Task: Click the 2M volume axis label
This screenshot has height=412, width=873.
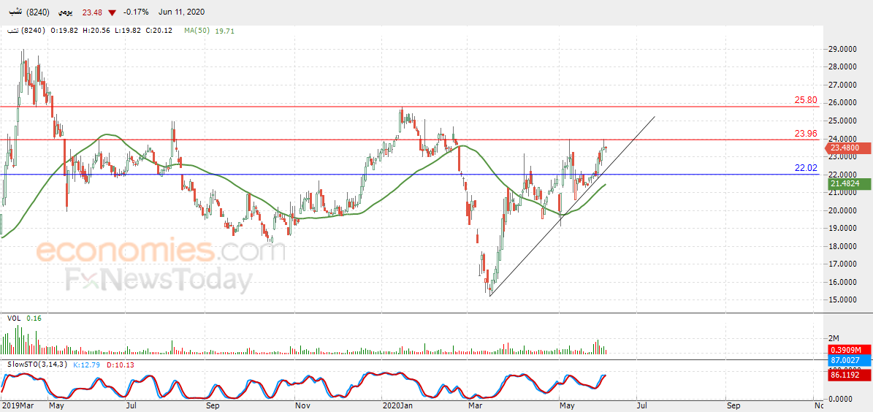Action: (834, 338)
